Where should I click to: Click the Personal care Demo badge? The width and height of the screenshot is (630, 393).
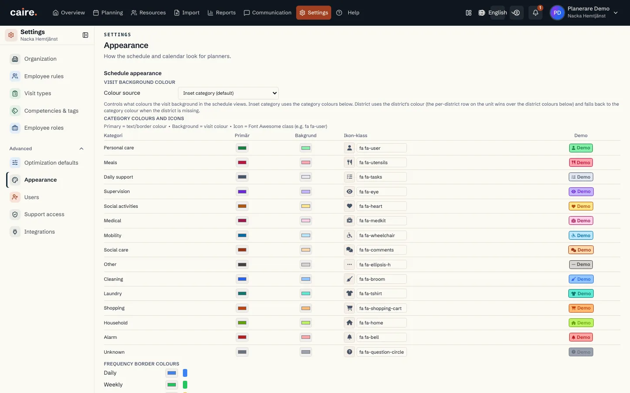pos(581,148)
